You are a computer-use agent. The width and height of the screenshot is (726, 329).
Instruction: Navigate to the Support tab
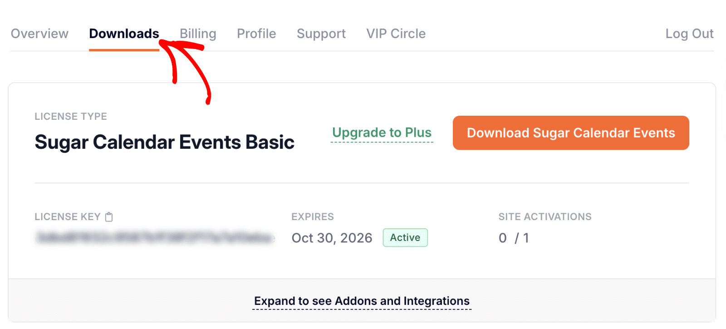click(x=321, y=33)
